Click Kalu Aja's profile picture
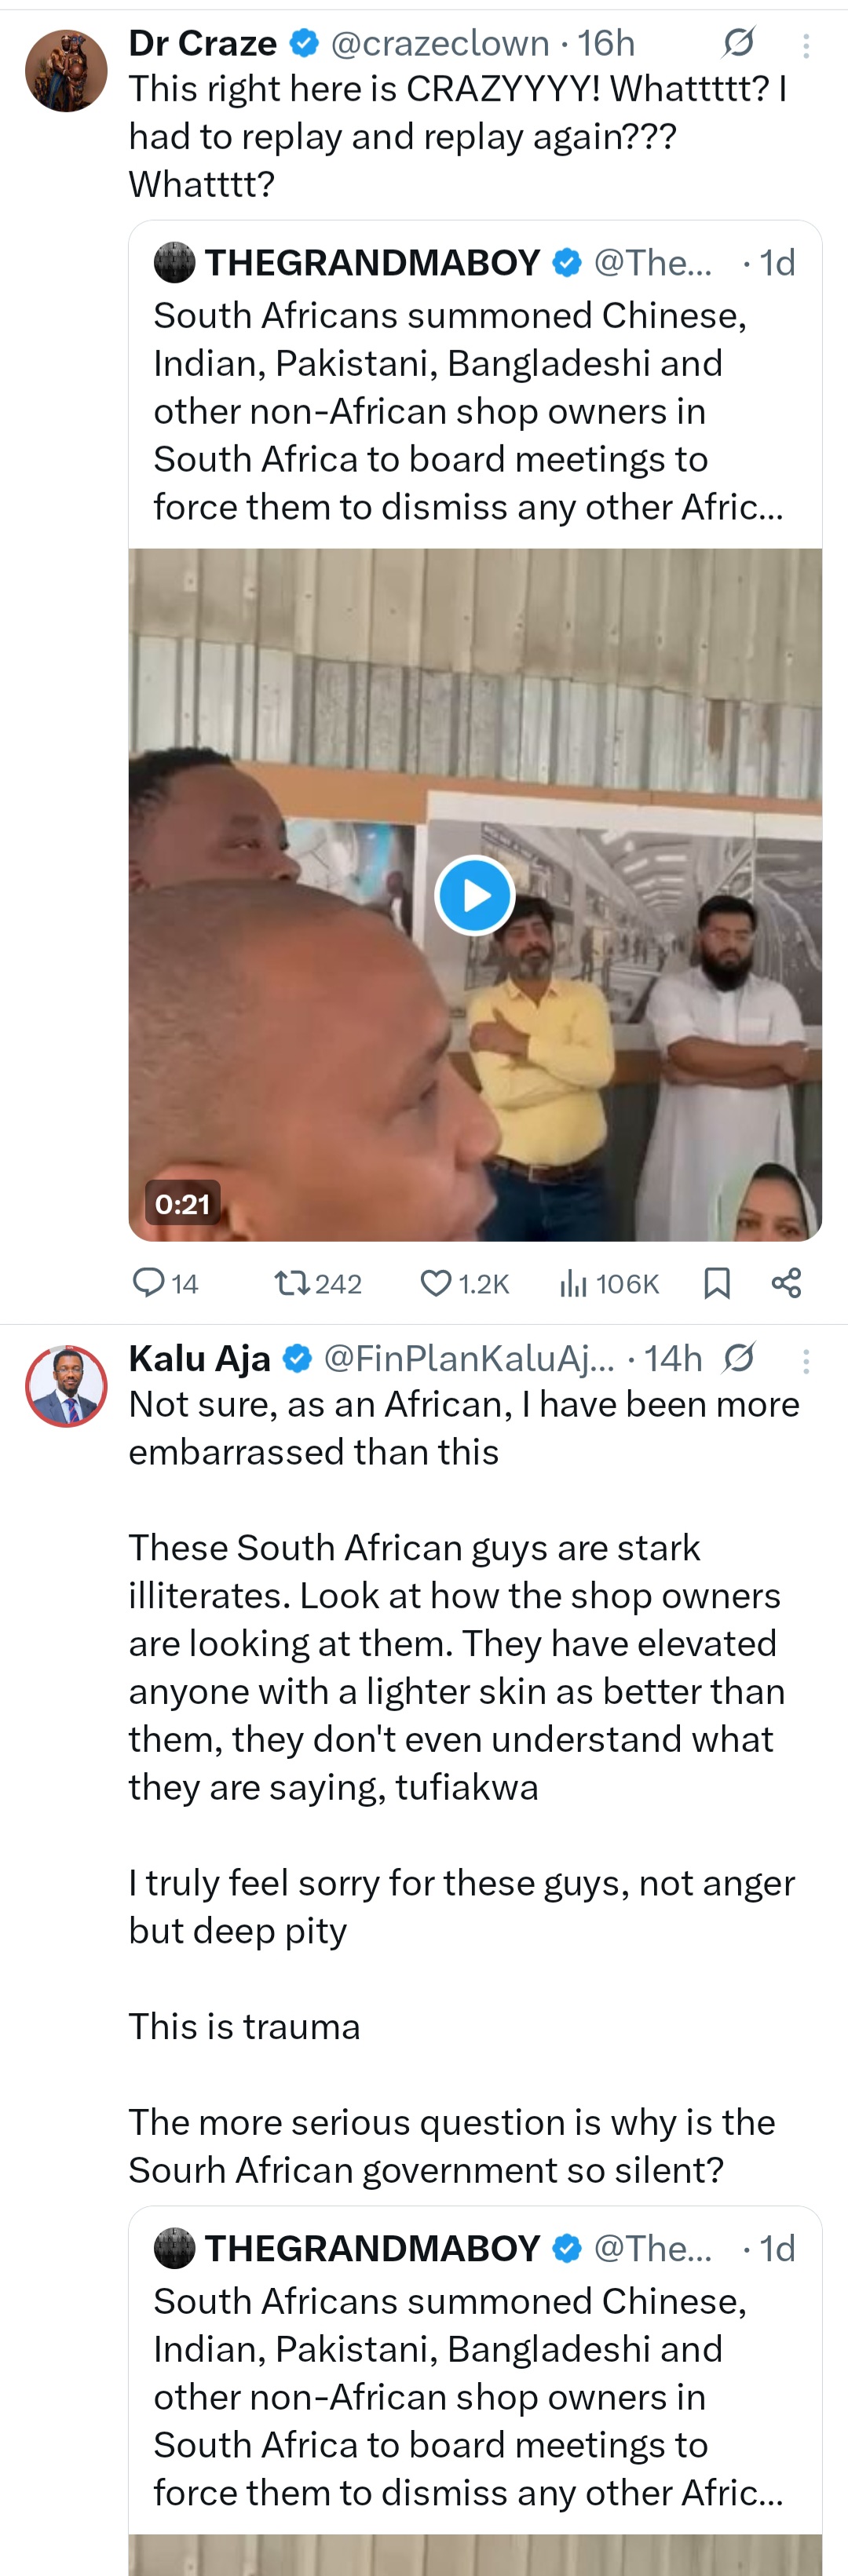 pyautogui.click(x=65, y=1387)
